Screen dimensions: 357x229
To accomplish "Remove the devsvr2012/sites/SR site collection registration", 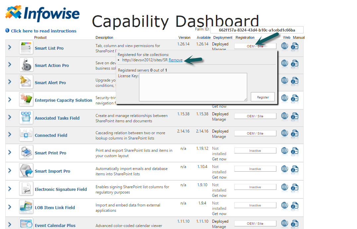I will [176, 60].
